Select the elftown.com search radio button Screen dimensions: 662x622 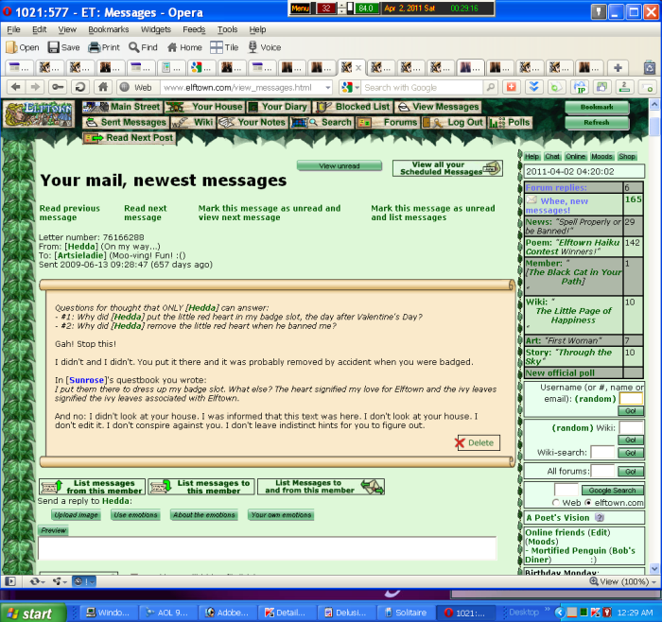587,503
